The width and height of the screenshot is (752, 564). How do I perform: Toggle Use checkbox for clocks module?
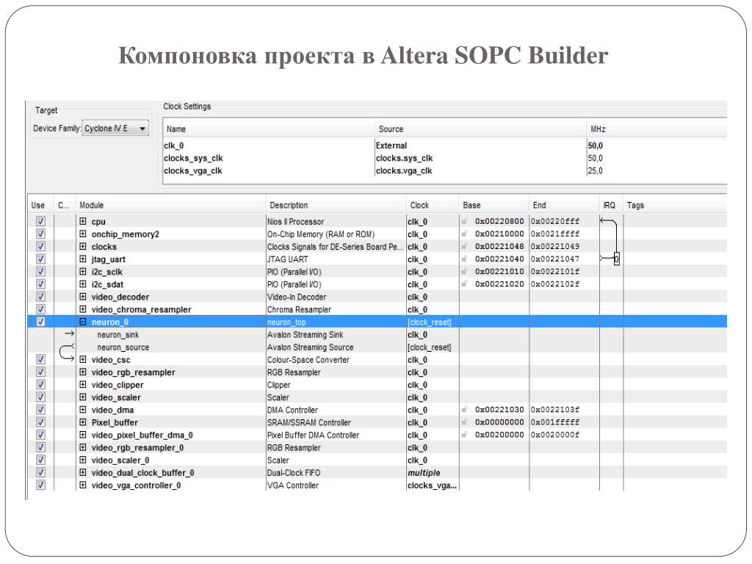click(x=41, y=246)
